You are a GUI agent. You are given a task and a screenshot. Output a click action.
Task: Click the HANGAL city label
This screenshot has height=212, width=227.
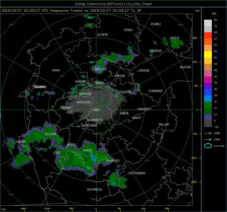click(x=71, y=144)
